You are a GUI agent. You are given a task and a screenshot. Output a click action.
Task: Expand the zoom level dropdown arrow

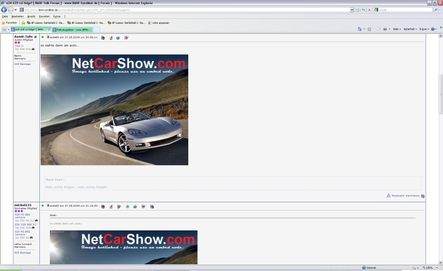click(437, 268)
